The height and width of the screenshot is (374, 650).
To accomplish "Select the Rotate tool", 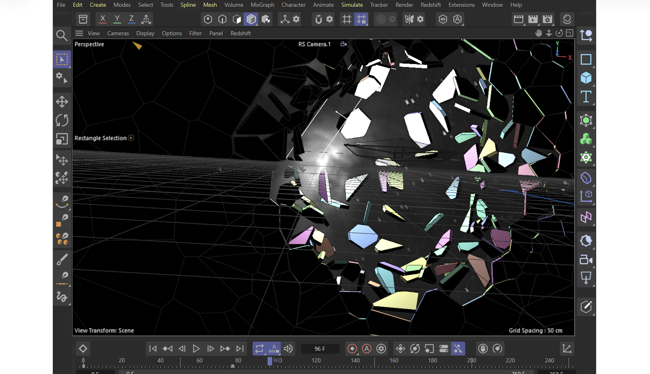I will pyautogui.click(x=62, y=120).
